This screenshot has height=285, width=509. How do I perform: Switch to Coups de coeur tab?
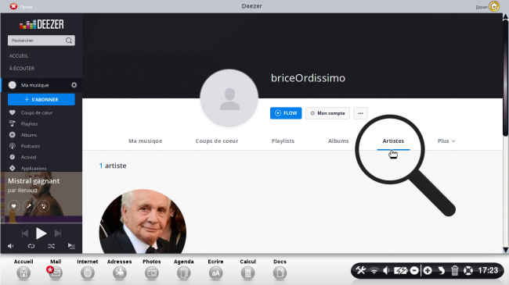click(x=217, y=141)
